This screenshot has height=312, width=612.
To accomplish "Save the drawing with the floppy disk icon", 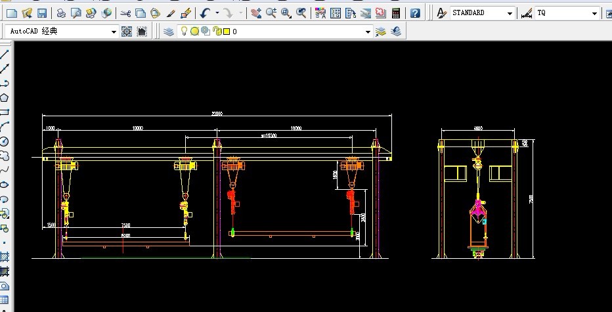I will [x=42, y=13].
